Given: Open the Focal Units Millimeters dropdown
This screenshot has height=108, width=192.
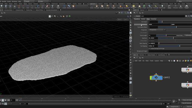Looking at the screenshot, I should (x=188, y=35).
